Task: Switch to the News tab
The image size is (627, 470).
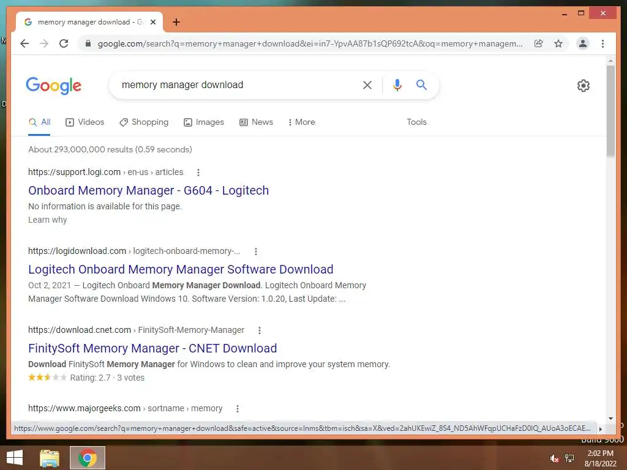Action: click(x=256, y=122)
